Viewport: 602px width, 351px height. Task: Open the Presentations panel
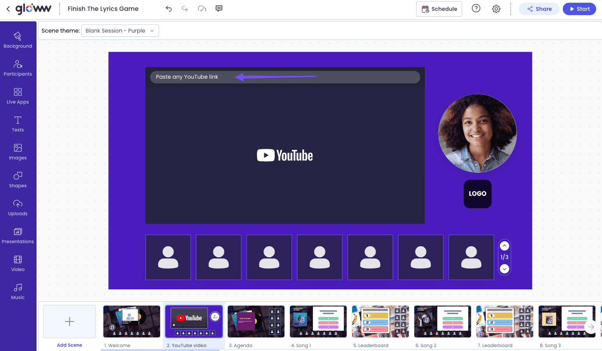[x=18, y=235]
